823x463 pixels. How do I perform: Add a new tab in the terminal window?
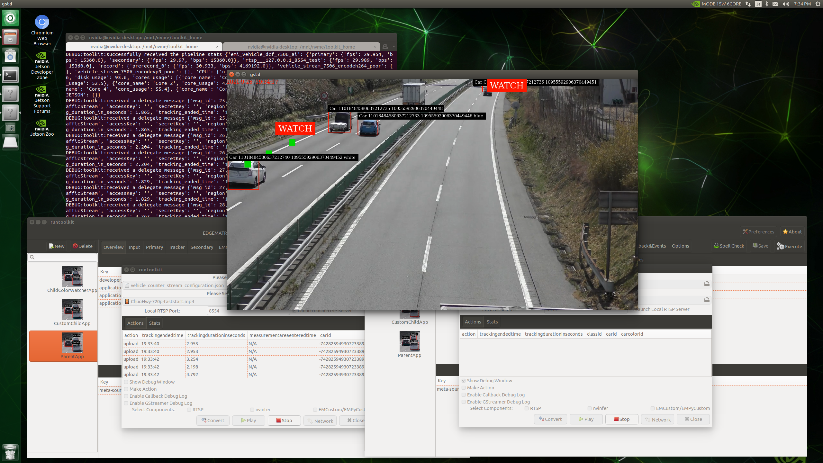coord(385,47)
